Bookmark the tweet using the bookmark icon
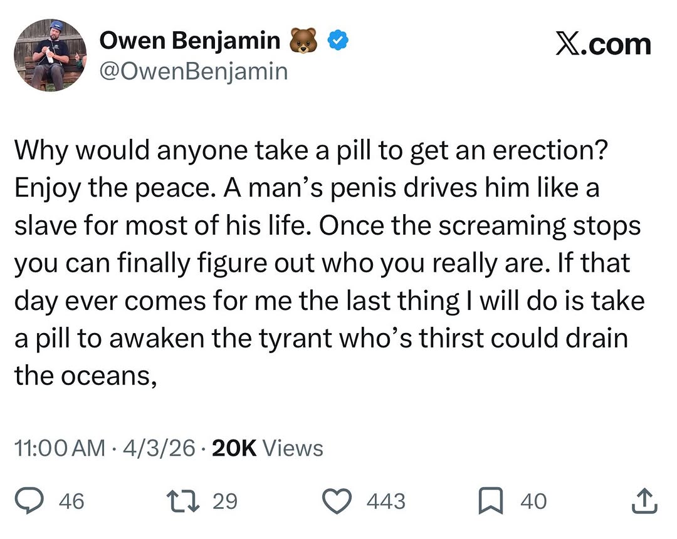The height and width of the screenshot is (539, 677). [x=492, y=501]
